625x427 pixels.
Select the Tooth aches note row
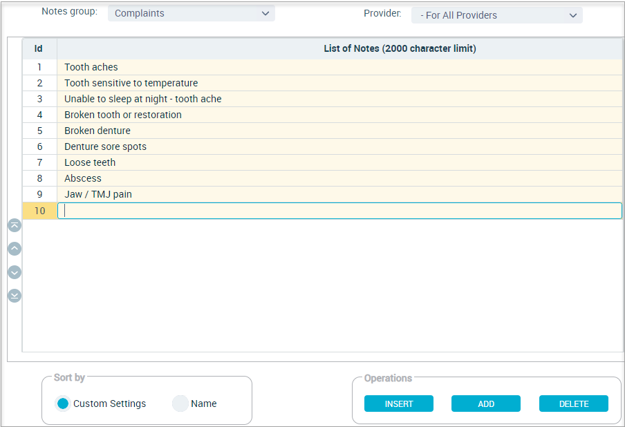(339, 67)
